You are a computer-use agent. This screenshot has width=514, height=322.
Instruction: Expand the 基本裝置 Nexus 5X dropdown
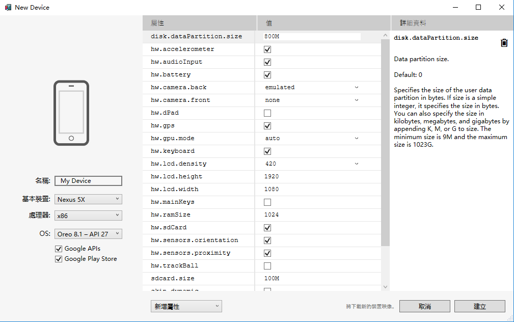click(88, 199)
